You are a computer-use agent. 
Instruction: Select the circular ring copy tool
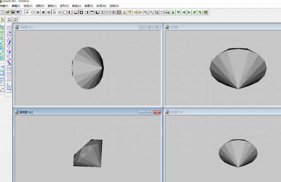click(x=2, y=58)
